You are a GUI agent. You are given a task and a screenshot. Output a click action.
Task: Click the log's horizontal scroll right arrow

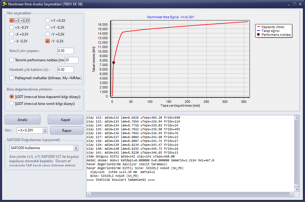pyautogui.click(x=292, y=194)
